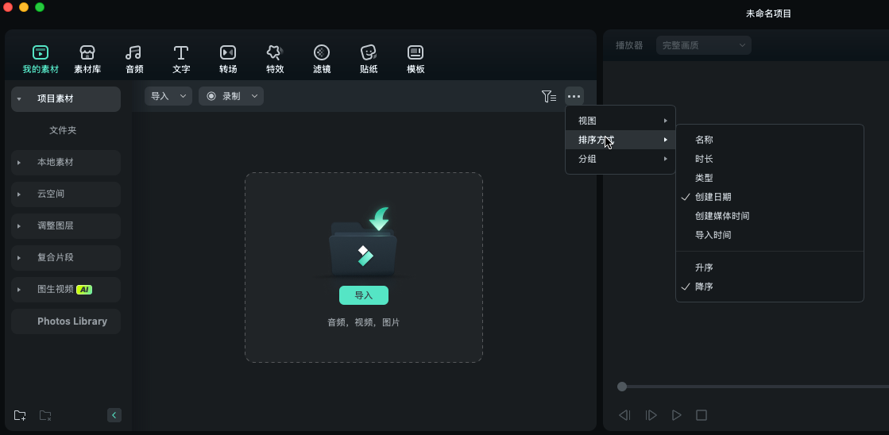Image resolution: width=889 pixels, height=435 pixels.
Task: Click the green 导入 import button
Action: [363, 295]
